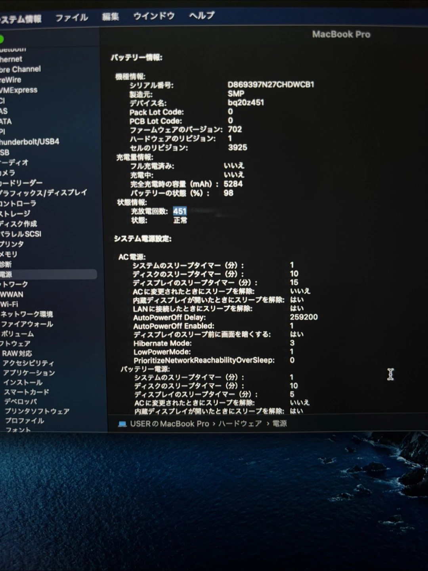Click the highlighted 451 cycle count value

coord(180,211)
